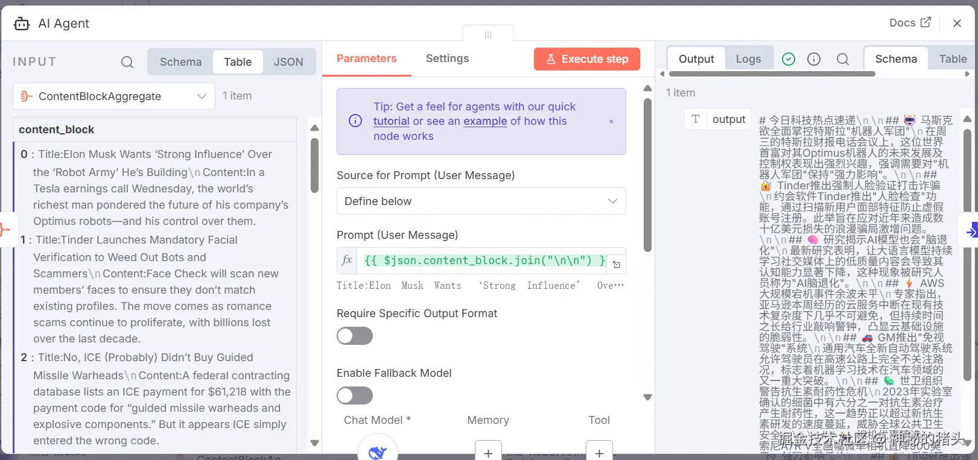The image size is (978, 460).
Task: Click the output field type icon
Action: pyautogui.click(x=696, y=119)
